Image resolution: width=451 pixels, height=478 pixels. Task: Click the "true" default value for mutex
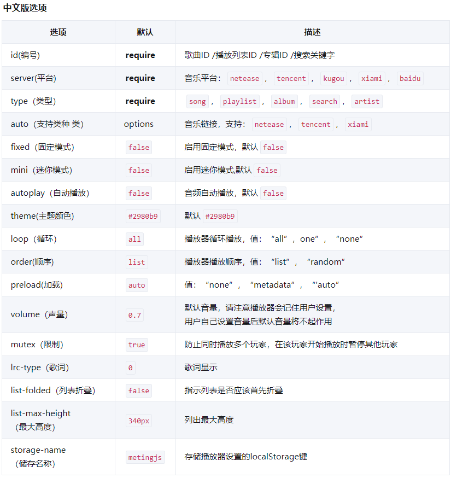(x=137, y=345)
